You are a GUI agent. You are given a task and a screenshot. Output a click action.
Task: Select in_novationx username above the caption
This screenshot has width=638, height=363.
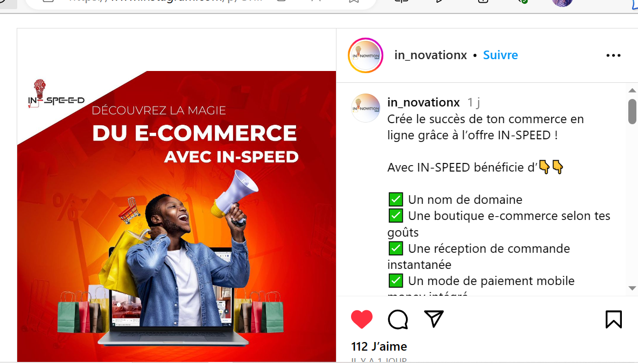424,102
